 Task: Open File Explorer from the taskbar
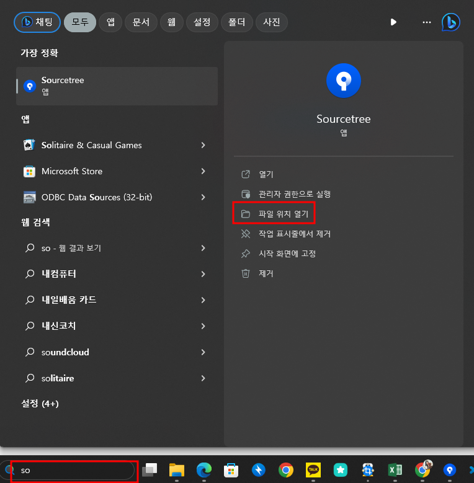pyautogui.click(x=177, y=470)
